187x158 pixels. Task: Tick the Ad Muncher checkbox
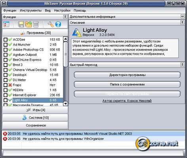[x=6, y=45]
